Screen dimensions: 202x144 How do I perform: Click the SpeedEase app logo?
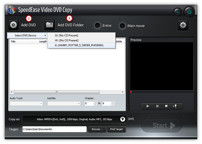pyautogui.click(x=11, y=10)
